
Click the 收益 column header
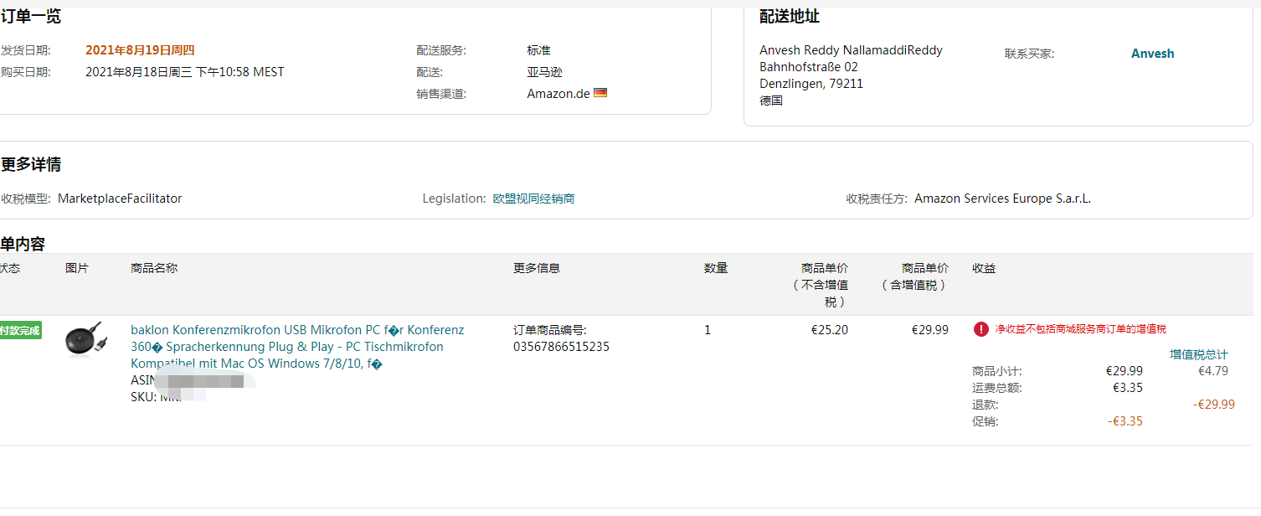click(984, 268)
